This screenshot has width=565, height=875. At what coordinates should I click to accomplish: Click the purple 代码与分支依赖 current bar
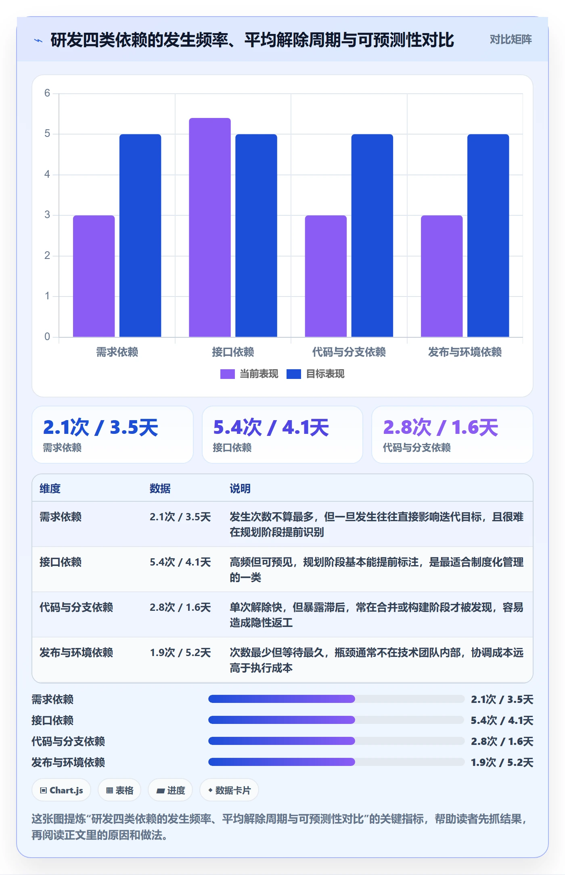coord(326,276)
